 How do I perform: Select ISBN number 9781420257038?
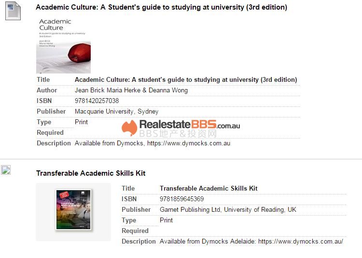(97, 101)
